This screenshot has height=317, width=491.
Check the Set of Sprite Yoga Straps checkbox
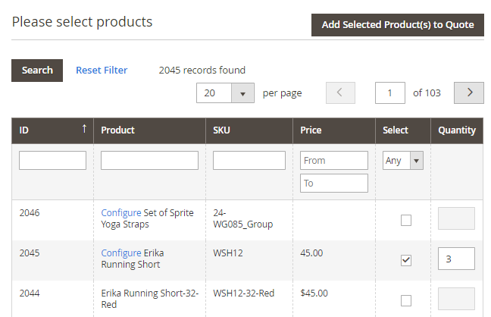point(406,221)
